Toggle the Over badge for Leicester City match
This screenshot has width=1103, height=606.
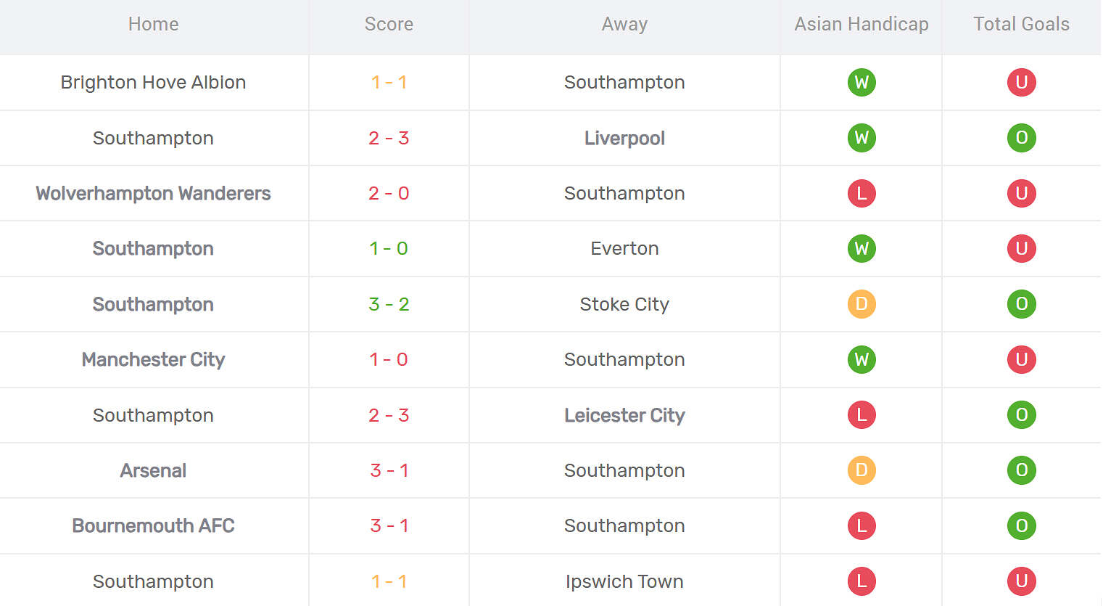click(x=1022, y=415)
